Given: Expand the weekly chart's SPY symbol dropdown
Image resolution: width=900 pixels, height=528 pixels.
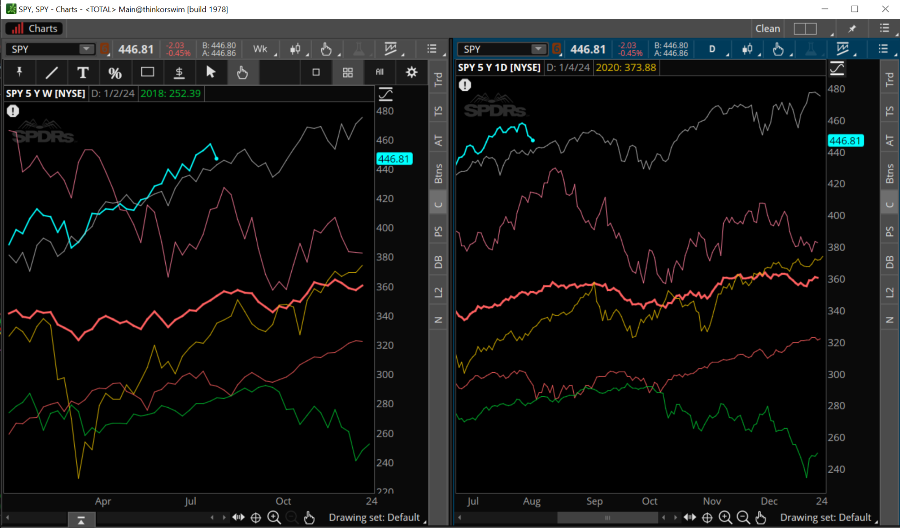Looking at the screenshot, I should coord(86,49).
